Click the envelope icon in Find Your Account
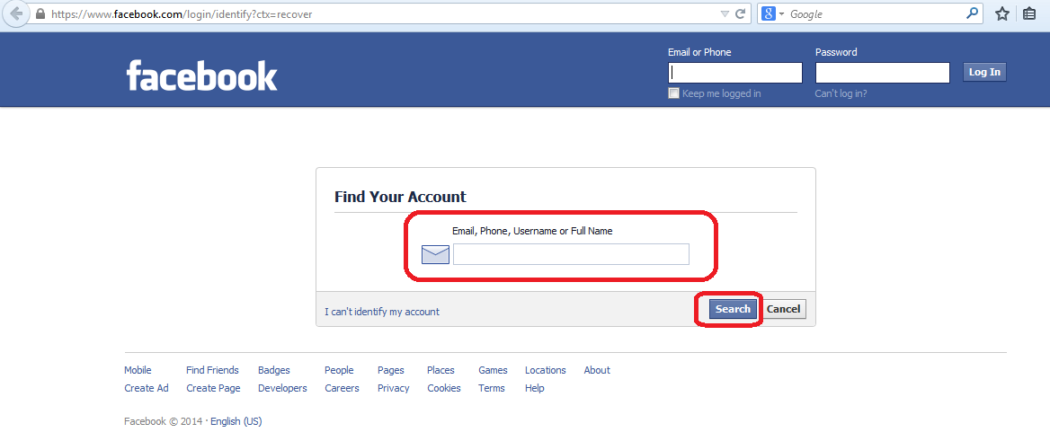Screen dimensions: 1050x441 point(435,254)
